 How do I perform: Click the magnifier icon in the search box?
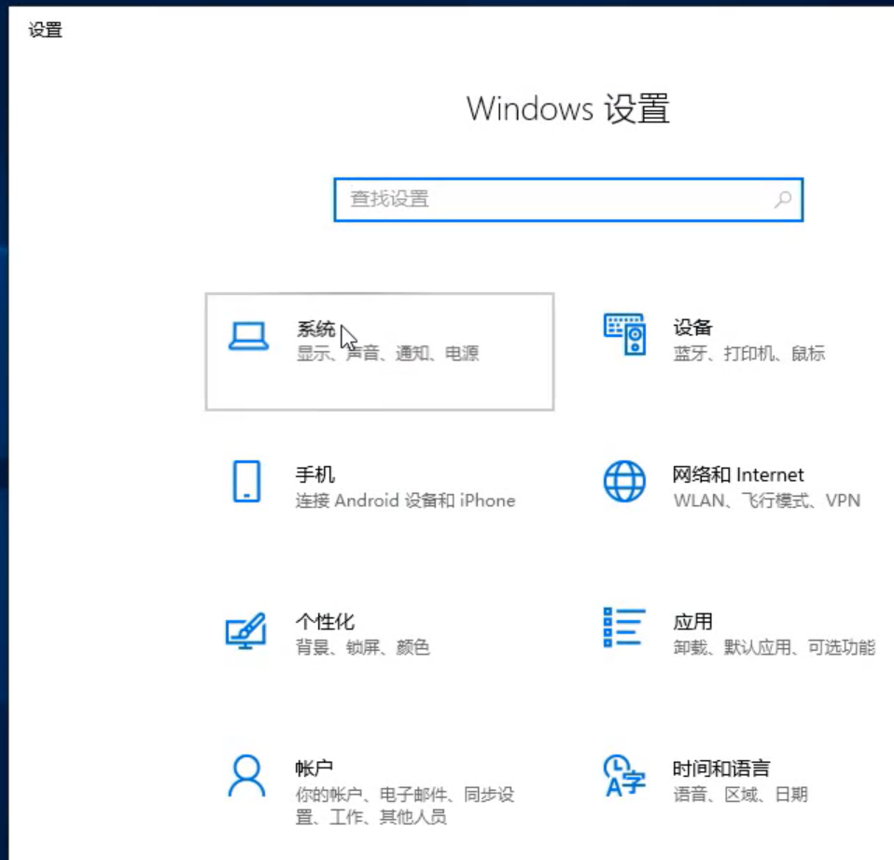782,200
